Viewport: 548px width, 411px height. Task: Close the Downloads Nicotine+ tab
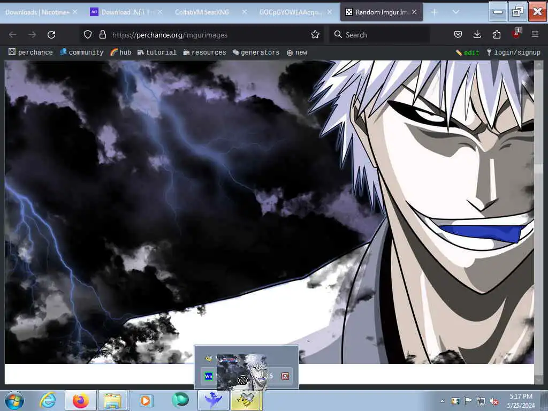pos(75,12)
